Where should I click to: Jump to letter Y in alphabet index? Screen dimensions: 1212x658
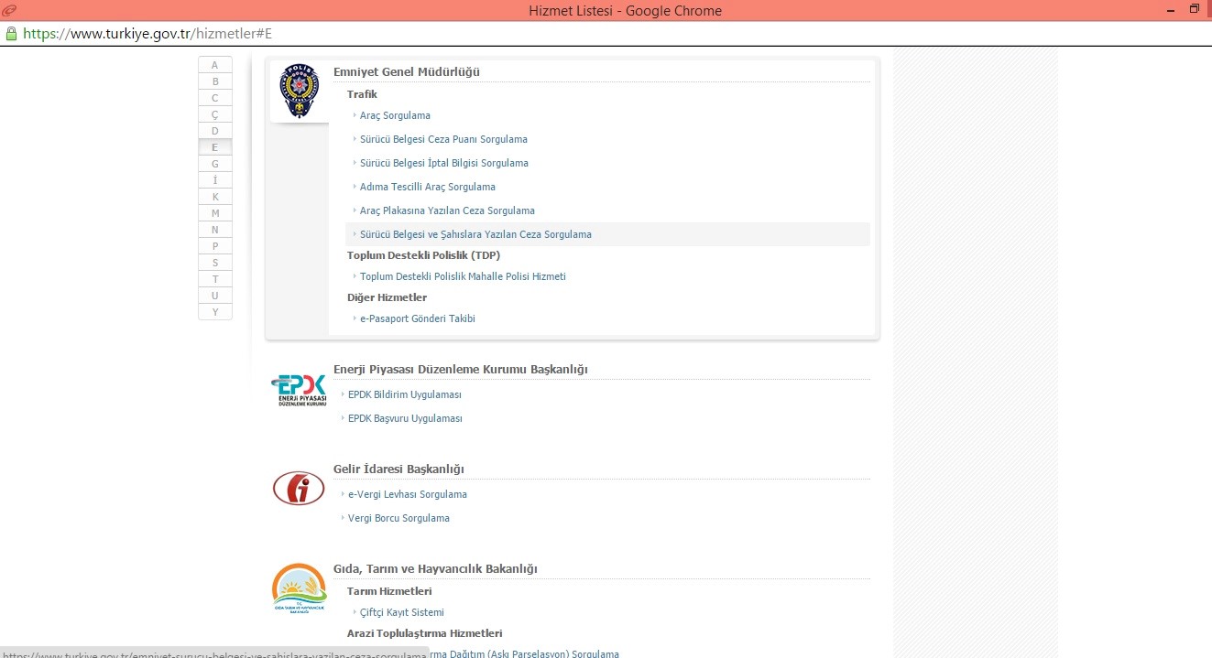point(215,312)
